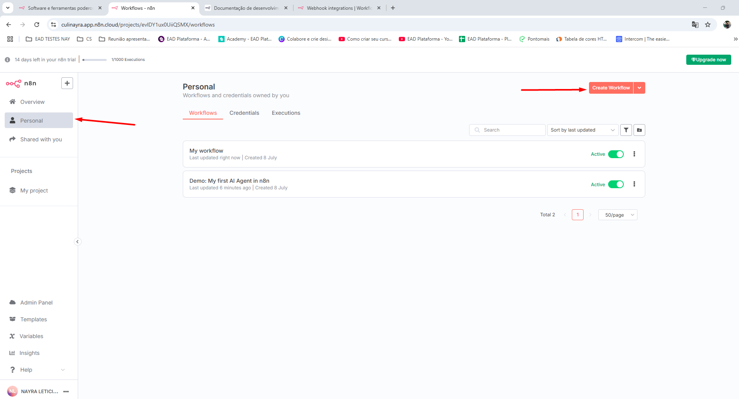Switch to Software e ferramentas browser tab
The width and height of the screenshot is (739, 399).
click(x=60, y=8)
